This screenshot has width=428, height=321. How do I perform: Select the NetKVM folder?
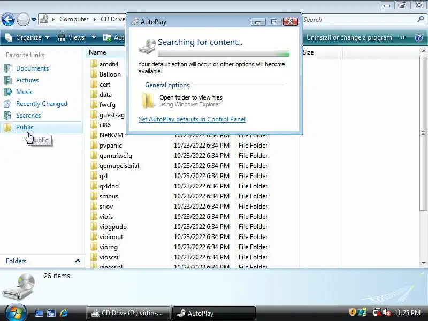pos(111,135)
